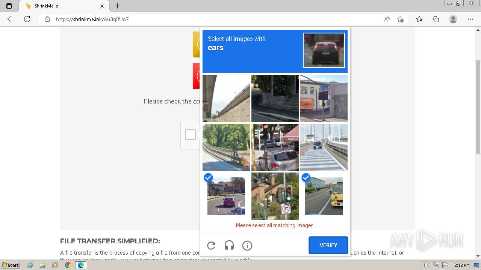481x270 pixels.
Task: Open the volume control in tray
Action: (x=427, y=265)
